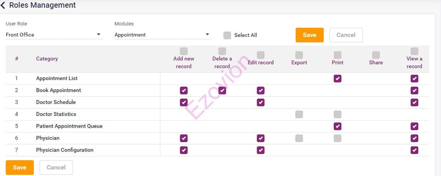Viewport: 441px width, 176px height.
Task: Click the bottom Save button
Action: (x=20, y=168)
